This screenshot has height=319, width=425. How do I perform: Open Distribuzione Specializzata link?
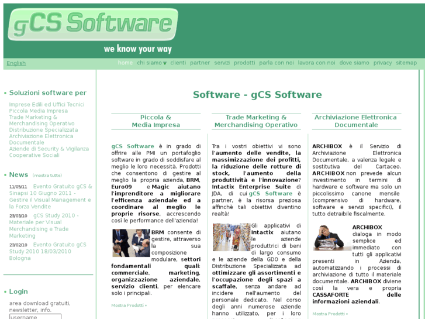coord(43,130)
